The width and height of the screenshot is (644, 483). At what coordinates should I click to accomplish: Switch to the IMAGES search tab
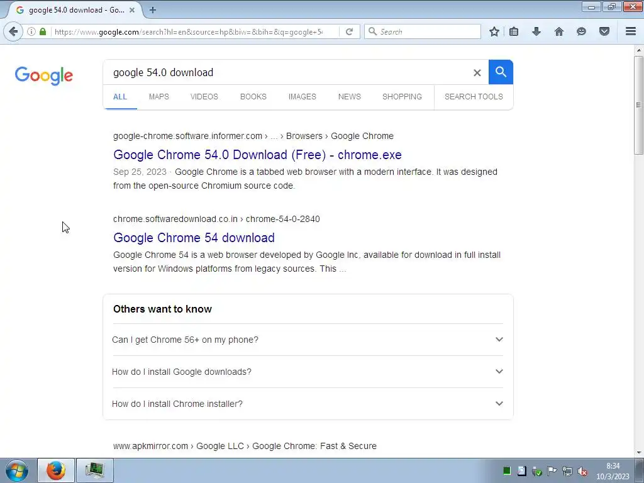pyautogui.click(x=303, y=97)
